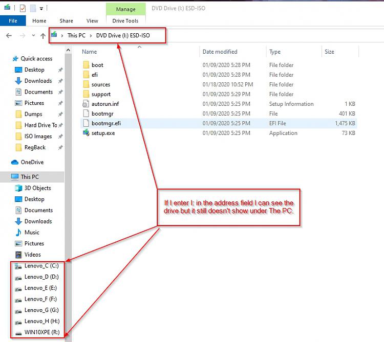Open the Lenovo_D (D:) drive
The image size is (384, 342).
click(x=41, y=277)
